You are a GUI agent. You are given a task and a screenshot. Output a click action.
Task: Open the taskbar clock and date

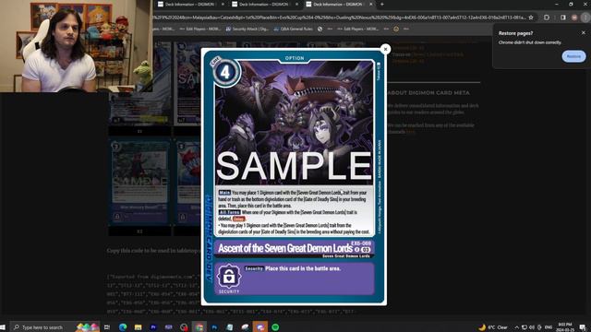pyautogui.click(x=564, y=327)
